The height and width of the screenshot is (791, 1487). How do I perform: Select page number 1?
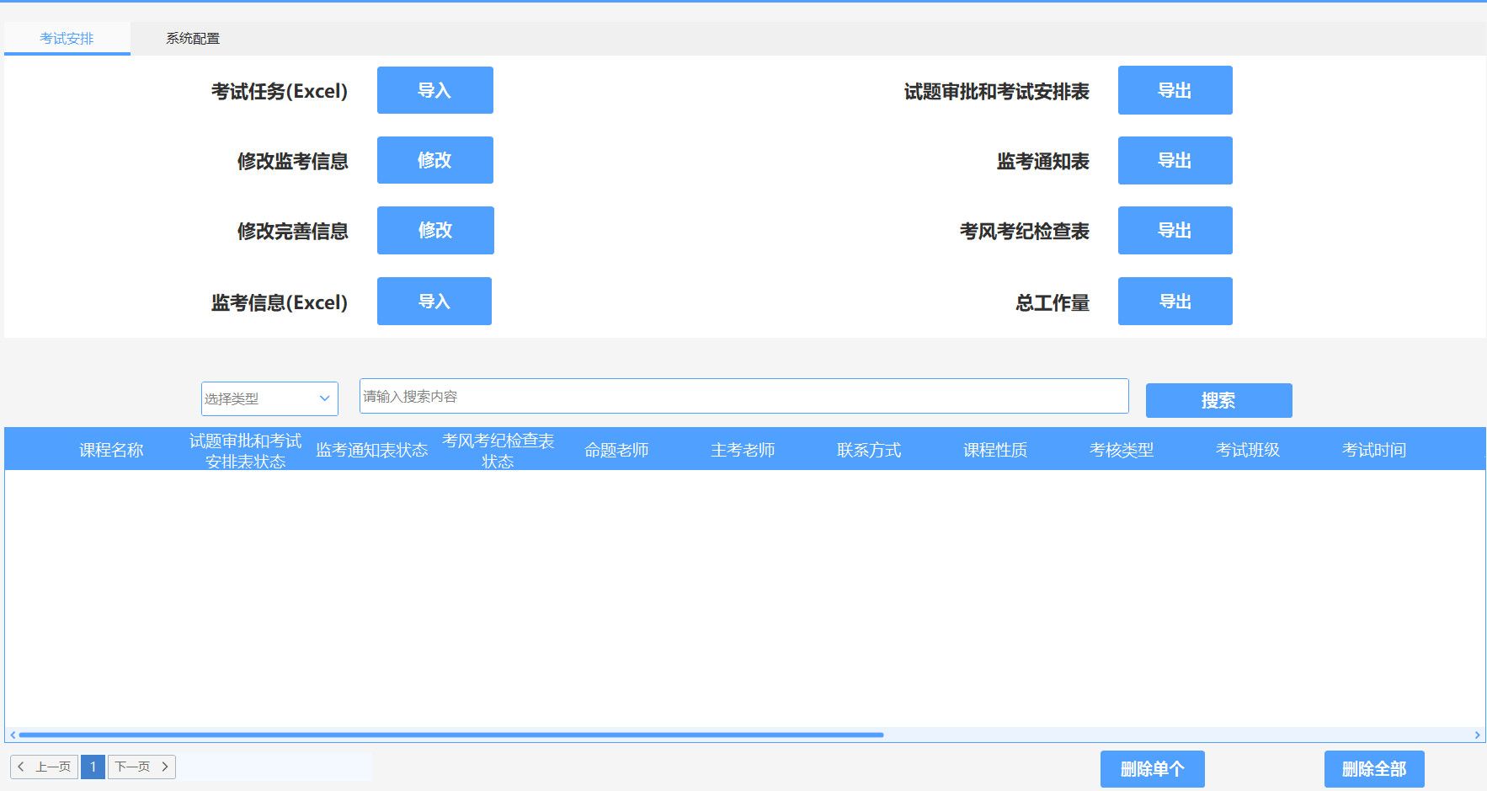[x=93, y=767]
